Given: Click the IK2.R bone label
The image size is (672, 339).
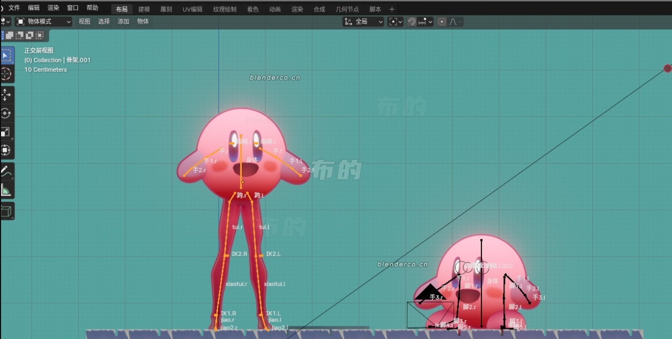Looking at the screenshot, I should (239, 254).
